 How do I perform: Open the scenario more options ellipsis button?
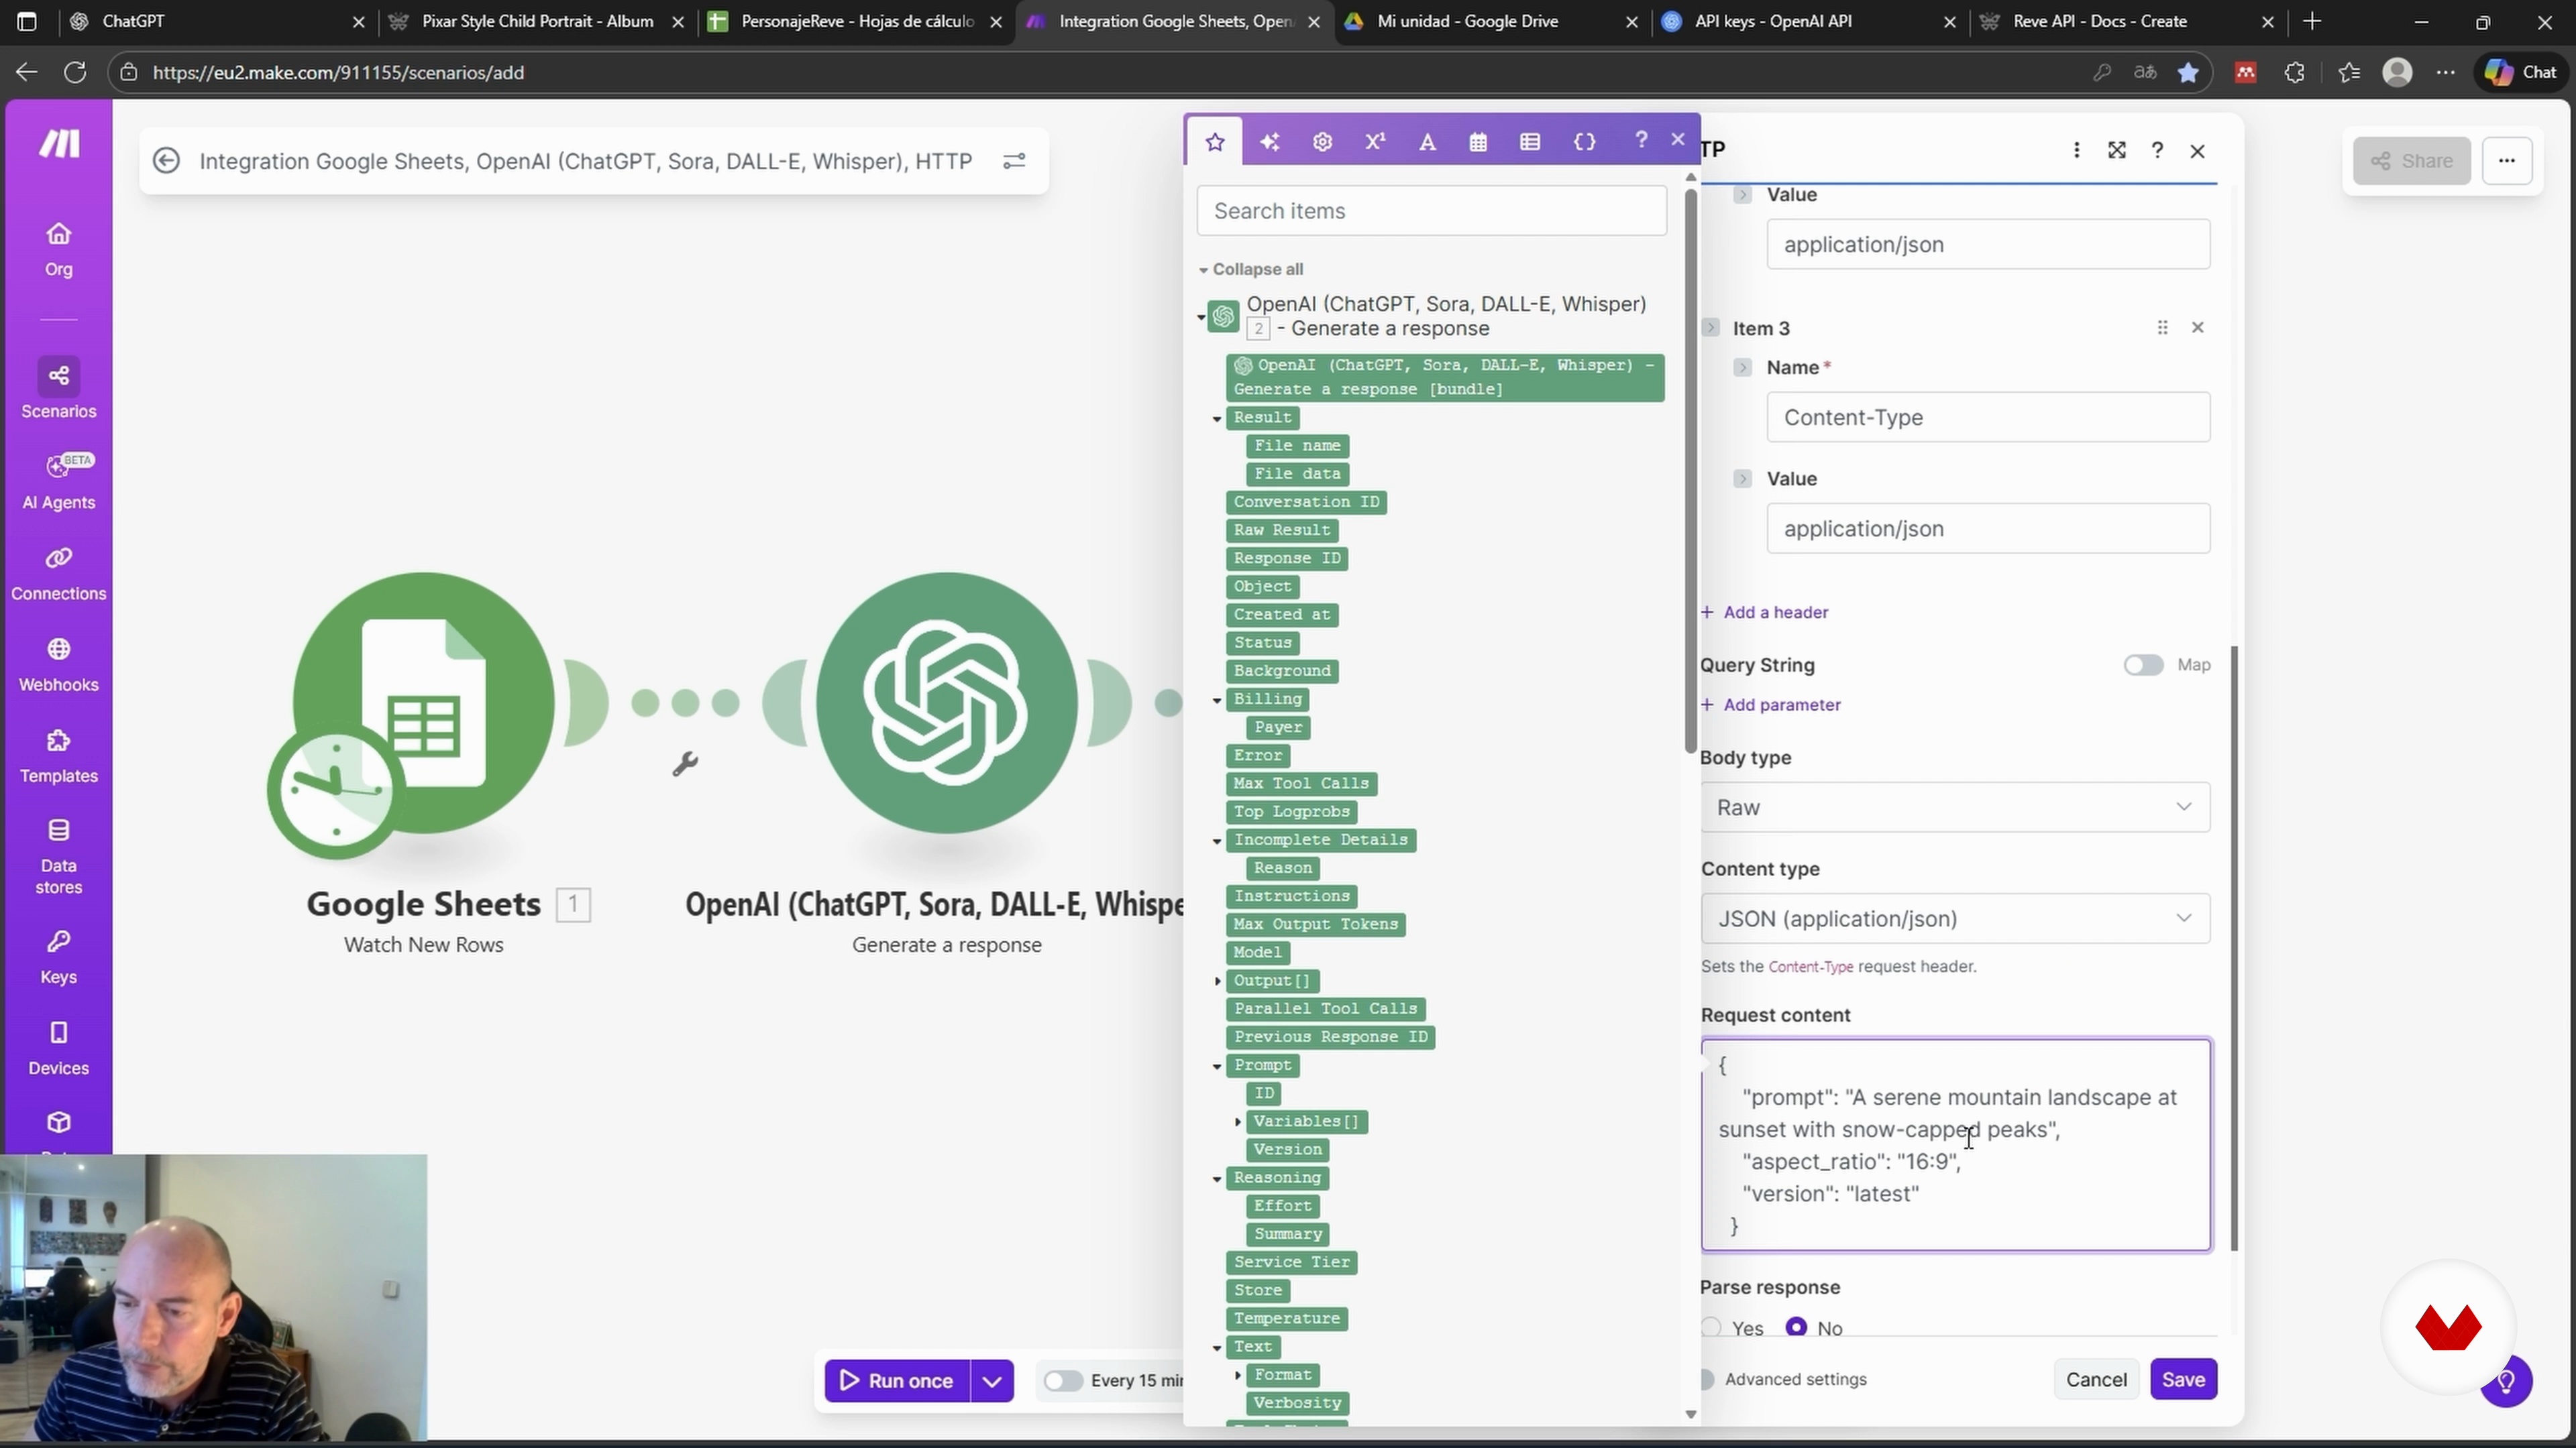pyautogui.click(x=2506, y=161)
